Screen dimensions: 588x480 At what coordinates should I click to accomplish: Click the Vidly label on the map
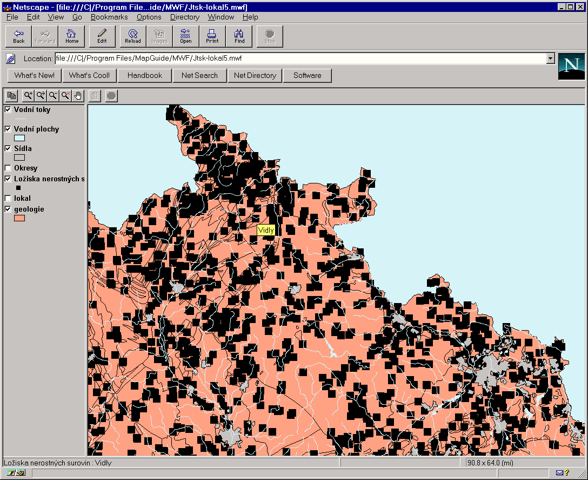pos(266,230)
